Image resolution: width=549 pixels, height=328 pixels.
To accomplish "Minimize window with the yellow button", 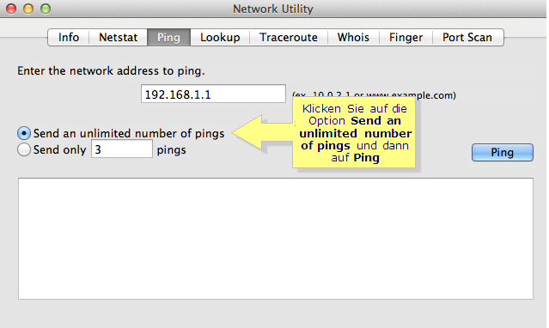I will 28,9.
